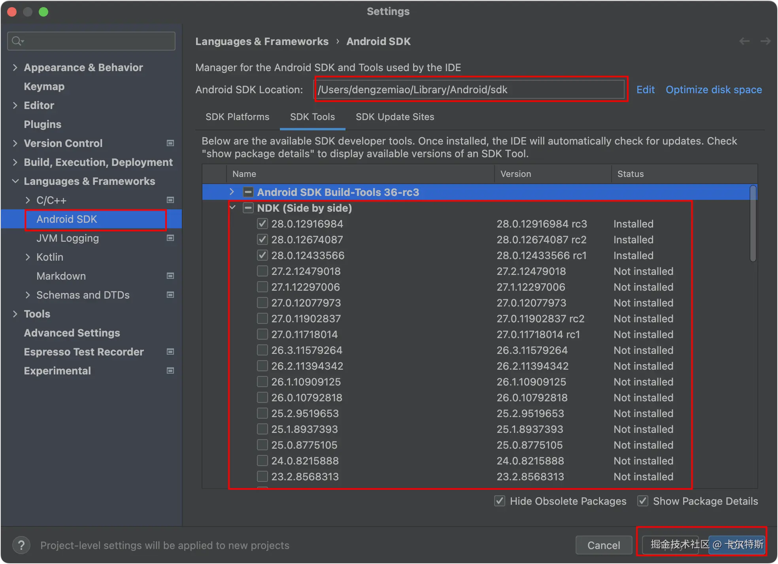This screenshot has width=778, height=564.
Task: Switch to the SDK Platforms tab
Action: pyautogui.click(x=237, y=117)
